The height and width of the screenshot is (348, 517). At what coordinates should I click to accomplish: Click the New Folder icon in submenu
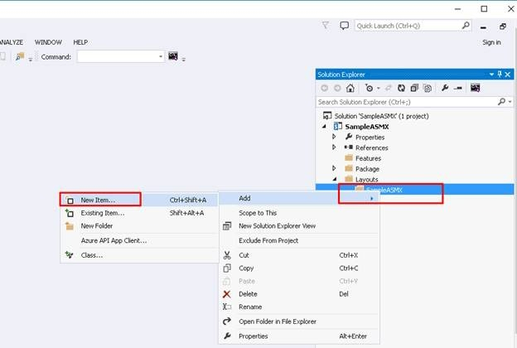(70, 226)
